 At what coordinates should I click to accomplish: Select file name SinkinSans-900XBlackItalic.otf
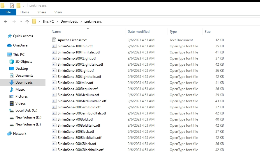tap(80, 150)
